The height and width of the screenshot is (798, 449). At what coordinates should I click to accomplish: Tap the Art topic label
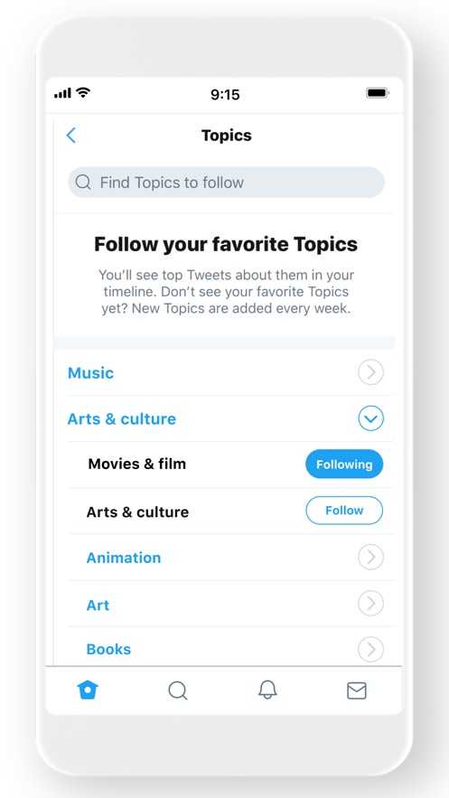98,606
